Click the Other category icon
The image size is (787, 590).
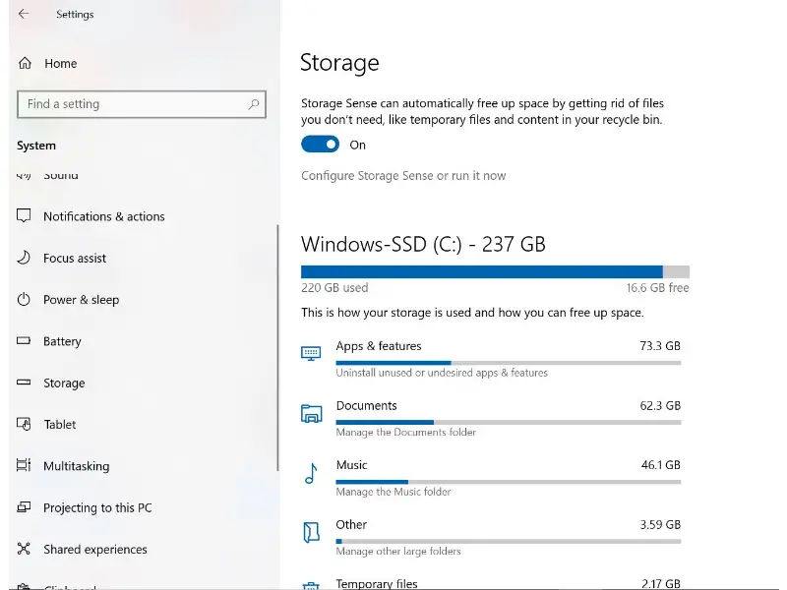pos(311,532)
